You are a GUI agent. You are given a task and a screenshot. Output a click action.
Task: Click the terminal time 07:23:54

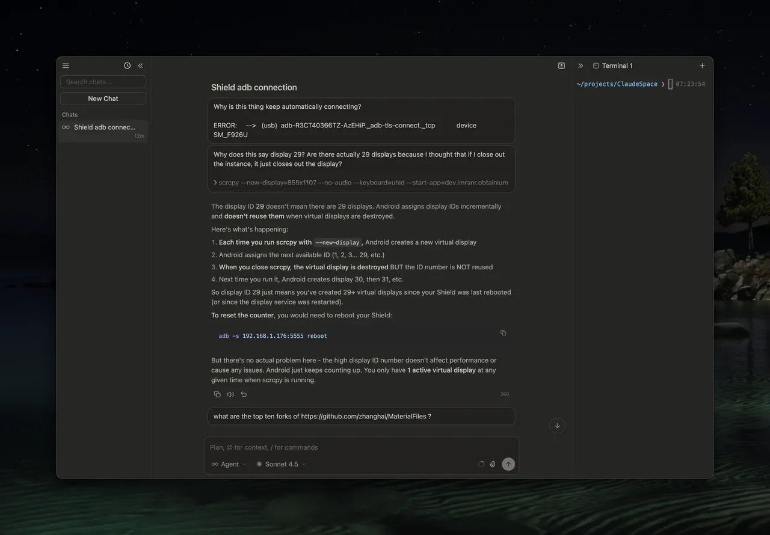pos(691,84)
